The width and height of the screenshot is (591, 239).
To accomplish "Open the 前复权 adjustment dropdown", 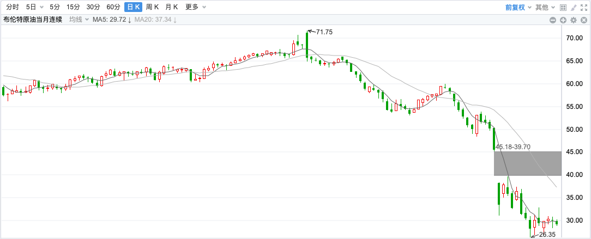I will point(518,7).
